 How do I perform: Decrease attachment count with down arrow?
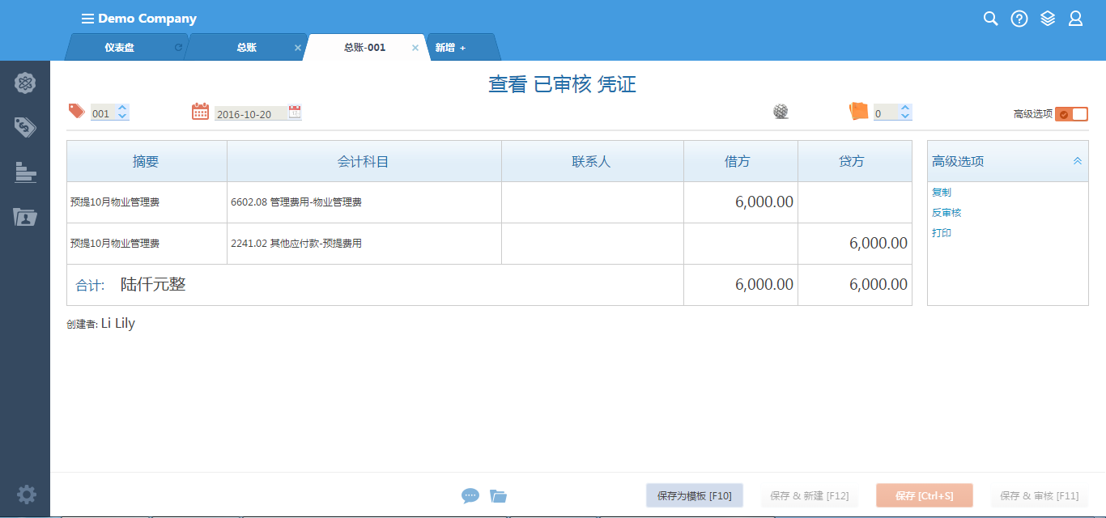[905, 117]
